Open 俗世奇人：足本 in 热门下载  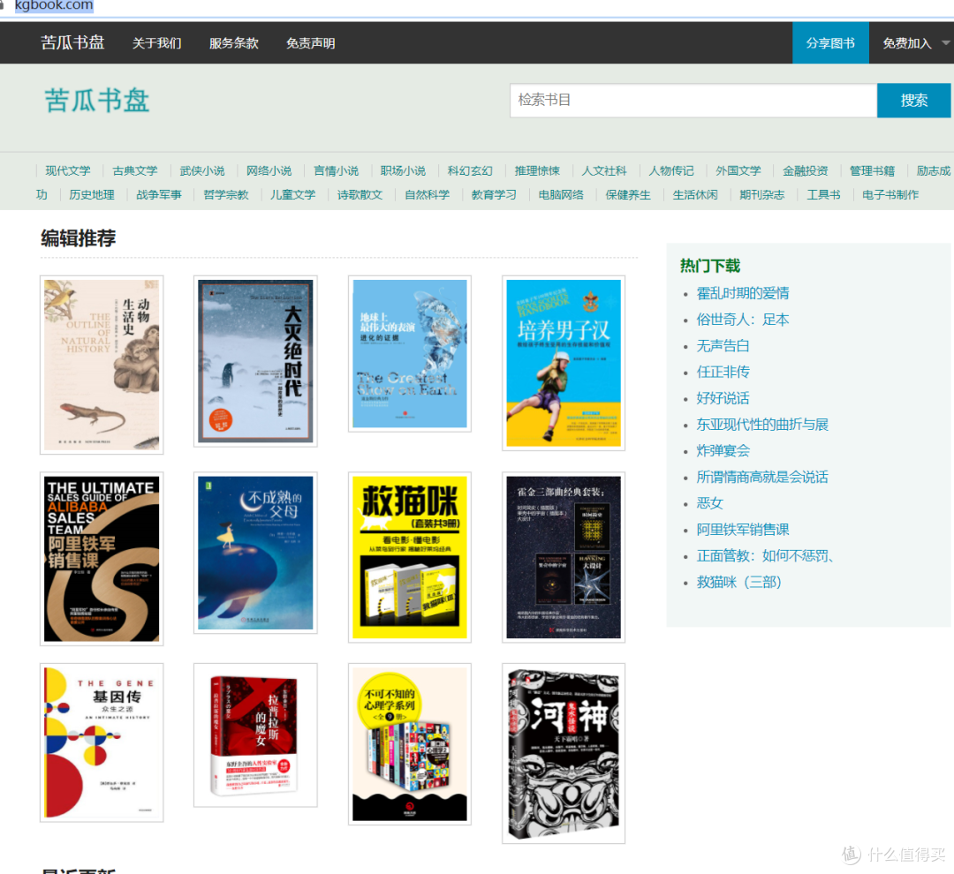pos(742,320)
